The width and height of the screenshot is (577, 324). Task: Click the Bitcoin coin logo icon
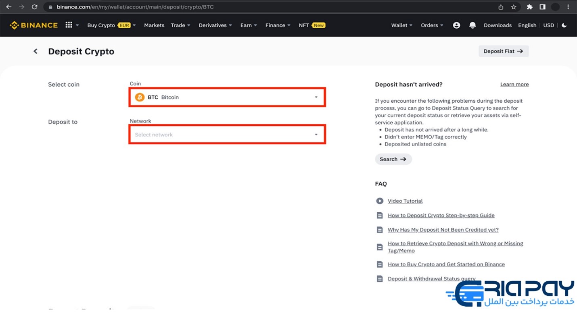[x=140, y=97]
